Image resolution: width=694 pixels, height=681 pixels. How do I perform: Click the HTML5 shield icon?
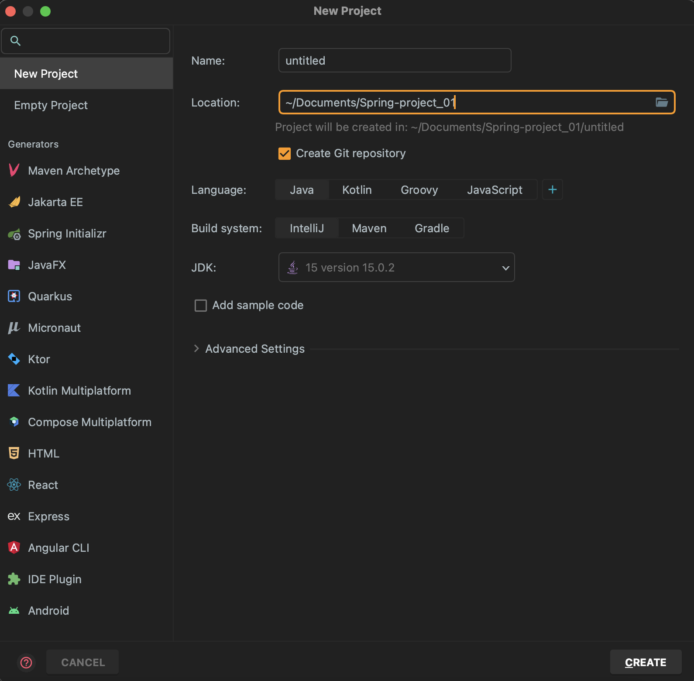(x=14, y=454)
